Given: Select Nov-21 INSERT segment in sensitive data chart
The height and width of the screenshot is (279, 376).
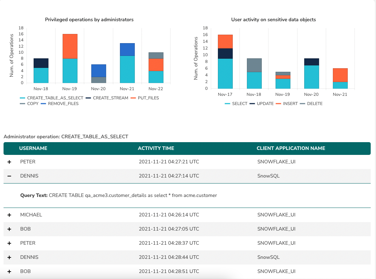Looking at the screenshot, I should [x=340, y=75].
